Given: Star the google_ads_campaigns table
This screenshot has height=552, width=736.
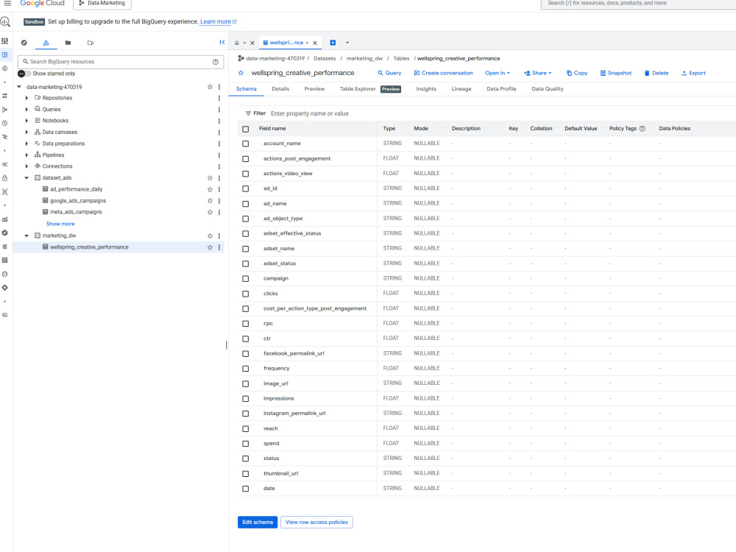Looking at the screenshot, I should click(x=210, y=201).
